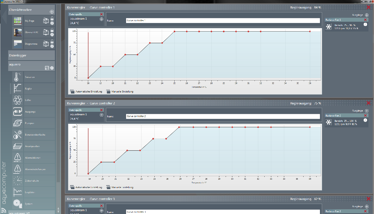This screenshot has width=374, height=214.
Task: Toggle the lock on Diagramme
Action: [52, 42]
